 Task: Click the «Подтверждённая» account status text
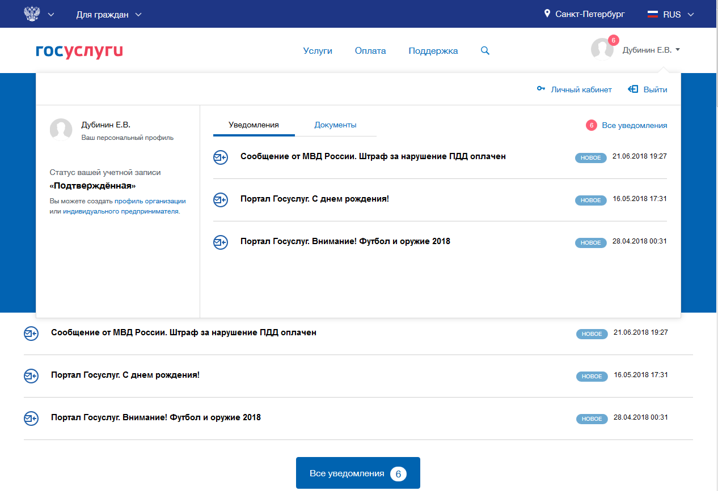click(x=92, y=186)
